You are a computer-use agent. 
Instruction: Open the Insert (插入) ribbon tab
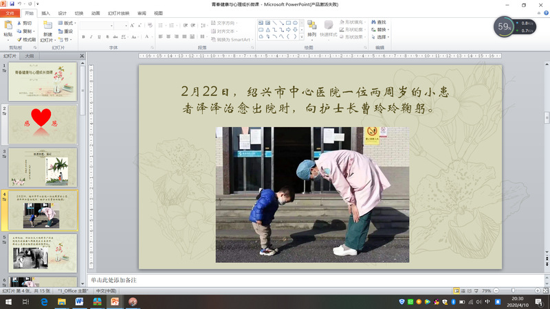tap(45, 13)
